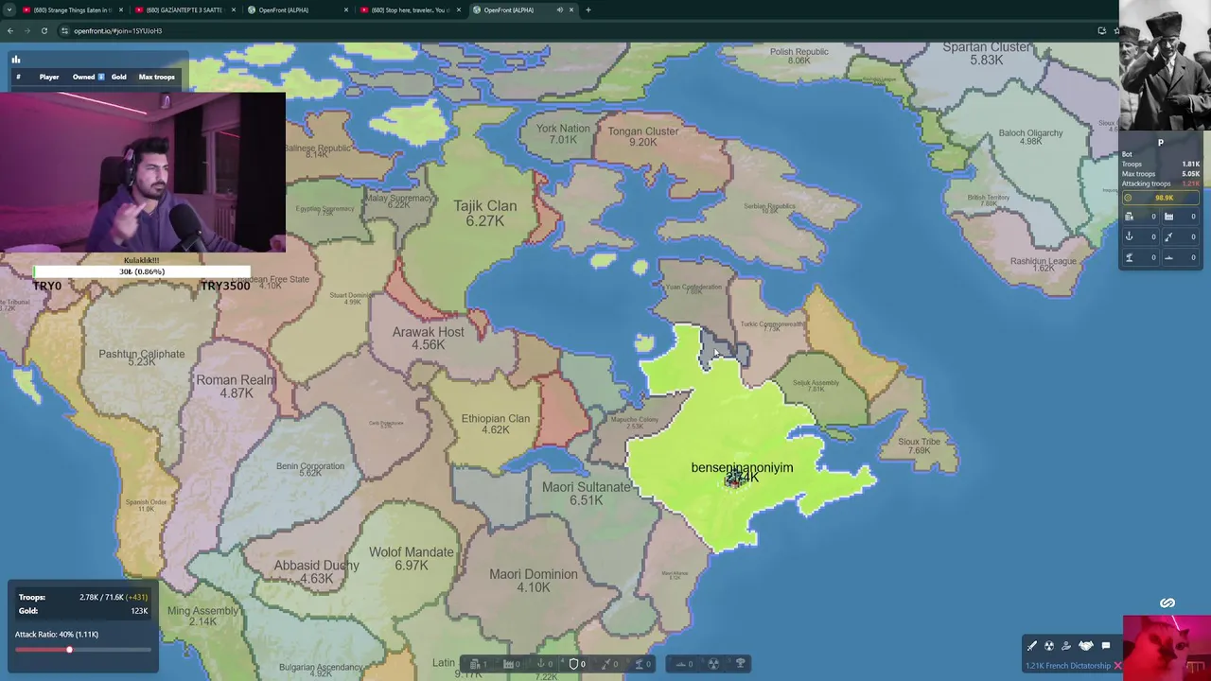Switch to first OpenFront (ALPHA) tab
This screenshot has width=1211, height=681.
[296, 9]
